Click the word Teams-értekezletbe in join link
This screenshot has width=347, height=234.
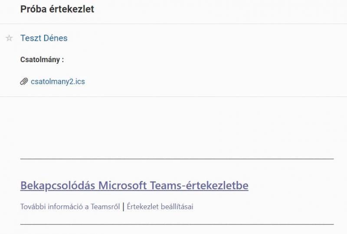click(199, 185)
